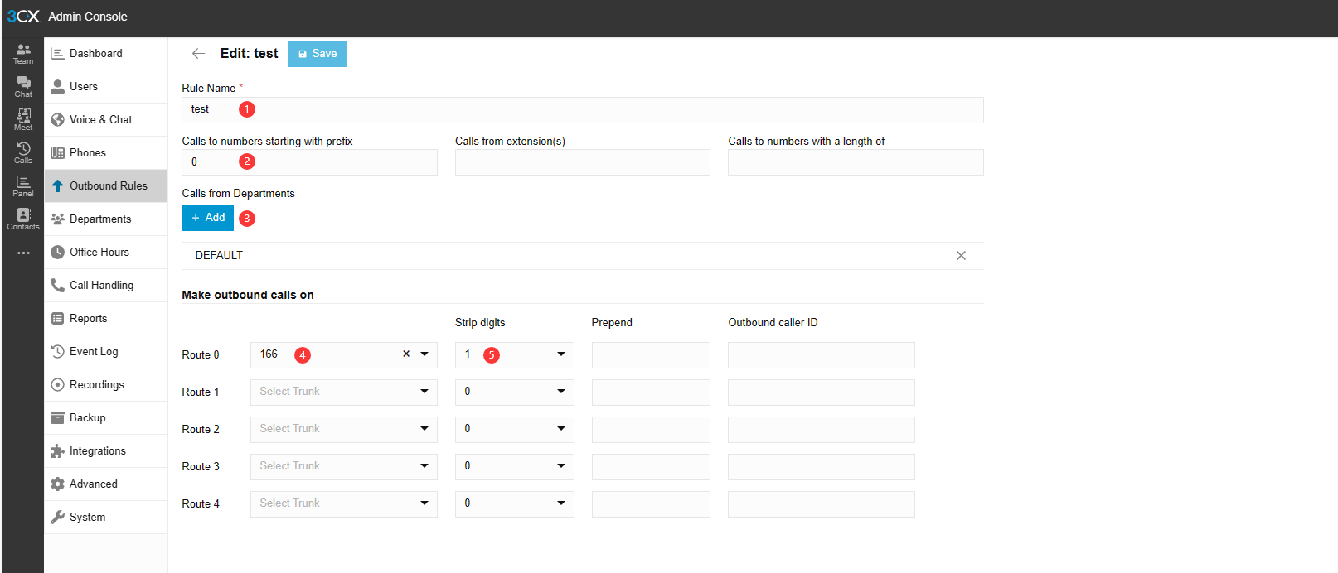Open the Calls history icon
The height and width of the screenshot is (573, 1338).
click(23, 153)
